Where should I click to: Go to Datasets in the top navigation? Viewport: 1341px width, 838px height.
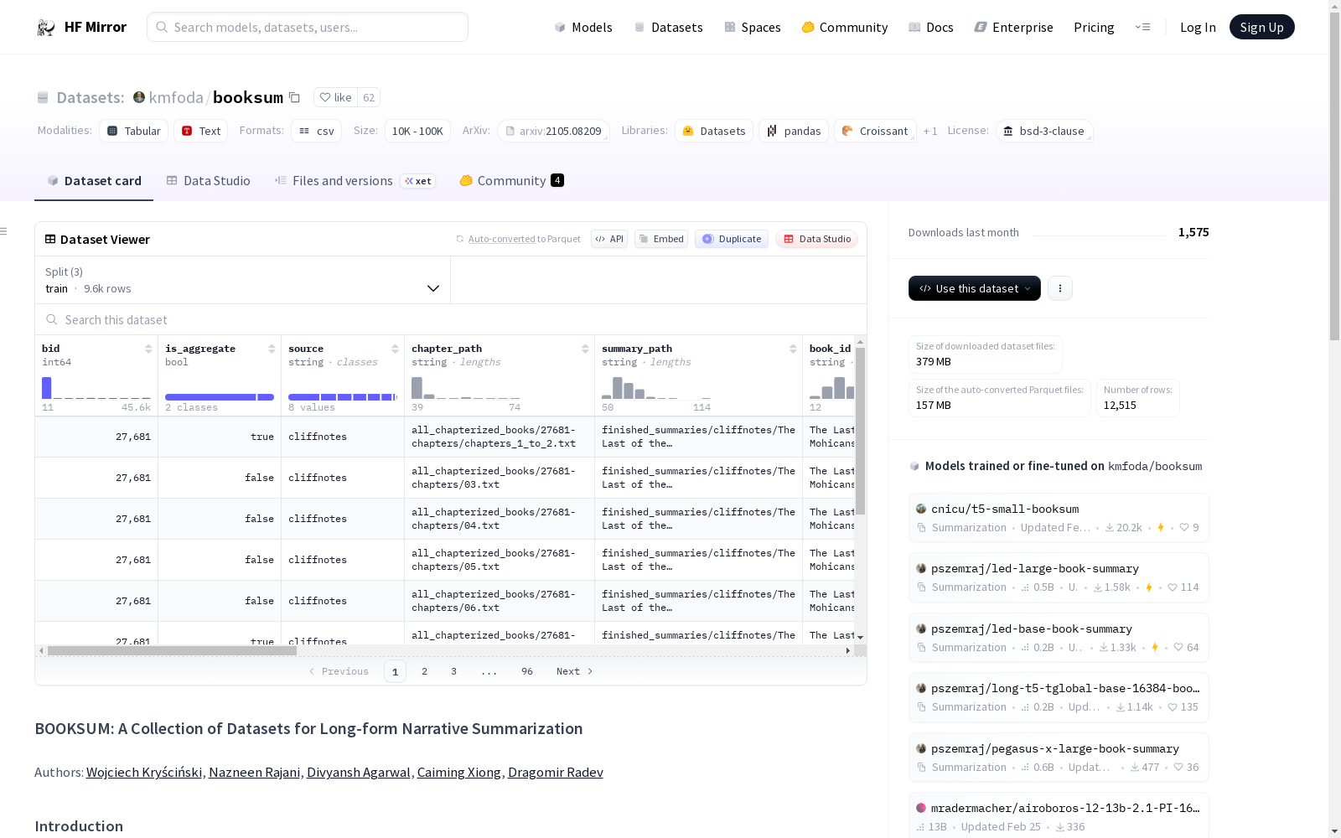[668, 27]
